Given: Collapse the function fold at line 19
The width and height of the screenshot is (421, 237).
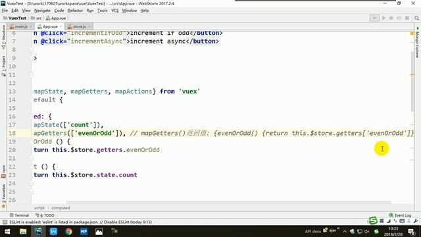Looking at the screenshot, I should 32,142.
